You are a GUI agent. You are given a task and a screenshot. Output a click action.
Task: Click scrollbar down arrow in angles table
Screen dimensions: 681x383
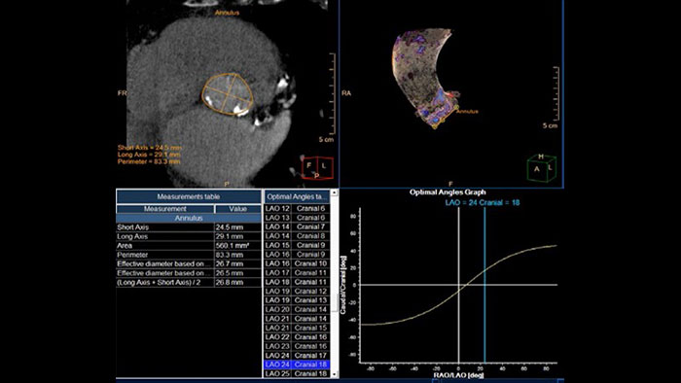point(334,374)
